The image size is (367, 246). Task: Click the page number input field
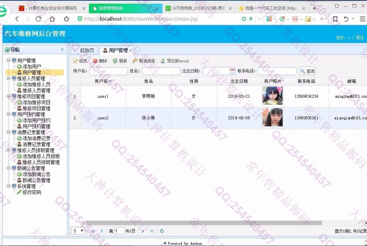[x=119, y=231]
